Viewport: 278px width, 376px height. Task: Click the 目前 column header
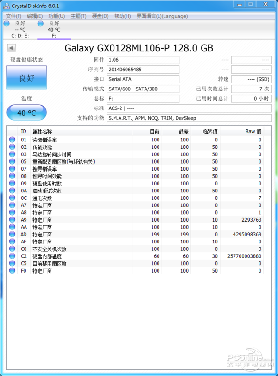tap(147, 131)
